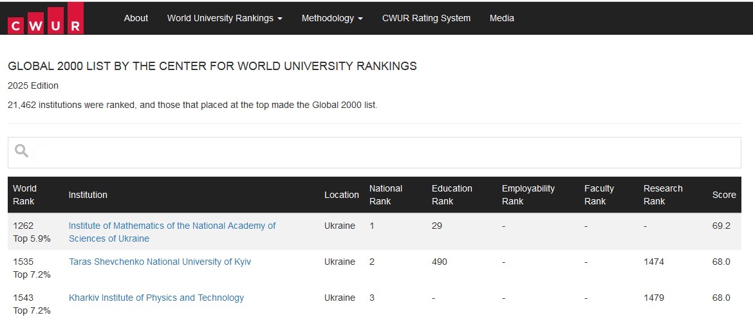This screenshot has height=322, width=753.
Task: Open Taras Shevchenko National University link
Action: click(160, 262)
